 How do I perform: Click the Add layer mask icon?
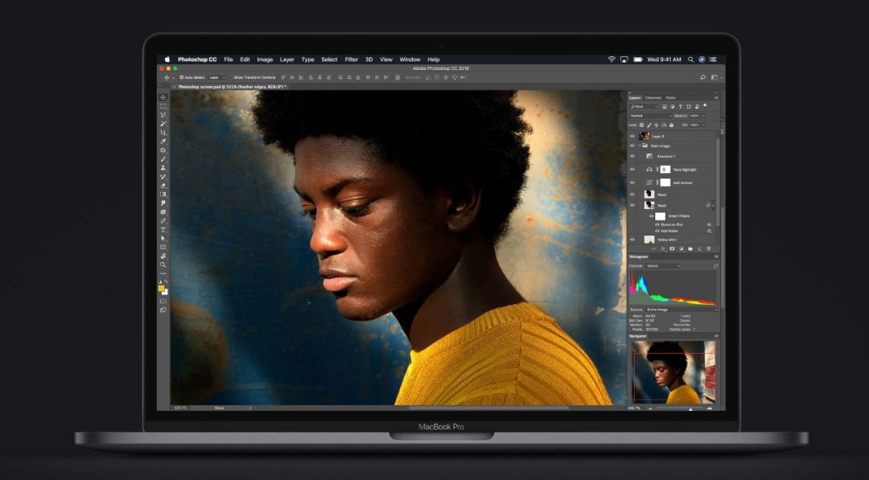(672, 249)
